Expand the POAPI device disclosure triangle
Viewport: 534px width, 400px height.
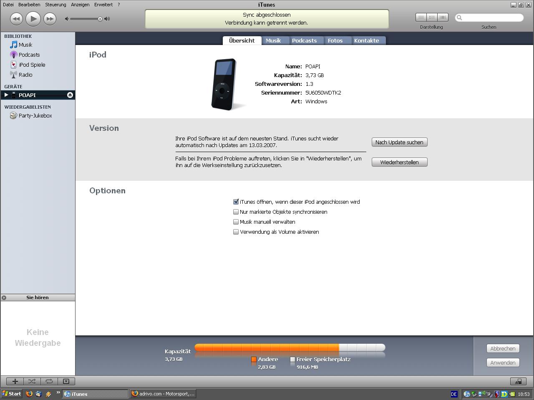coord(6,95)
